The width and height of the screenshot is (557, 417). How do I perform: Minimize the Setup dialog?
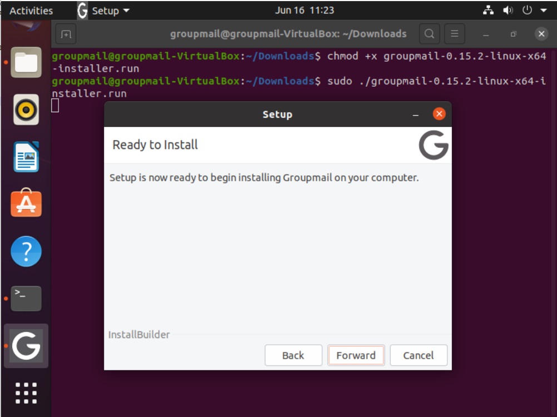click(415, 115)
